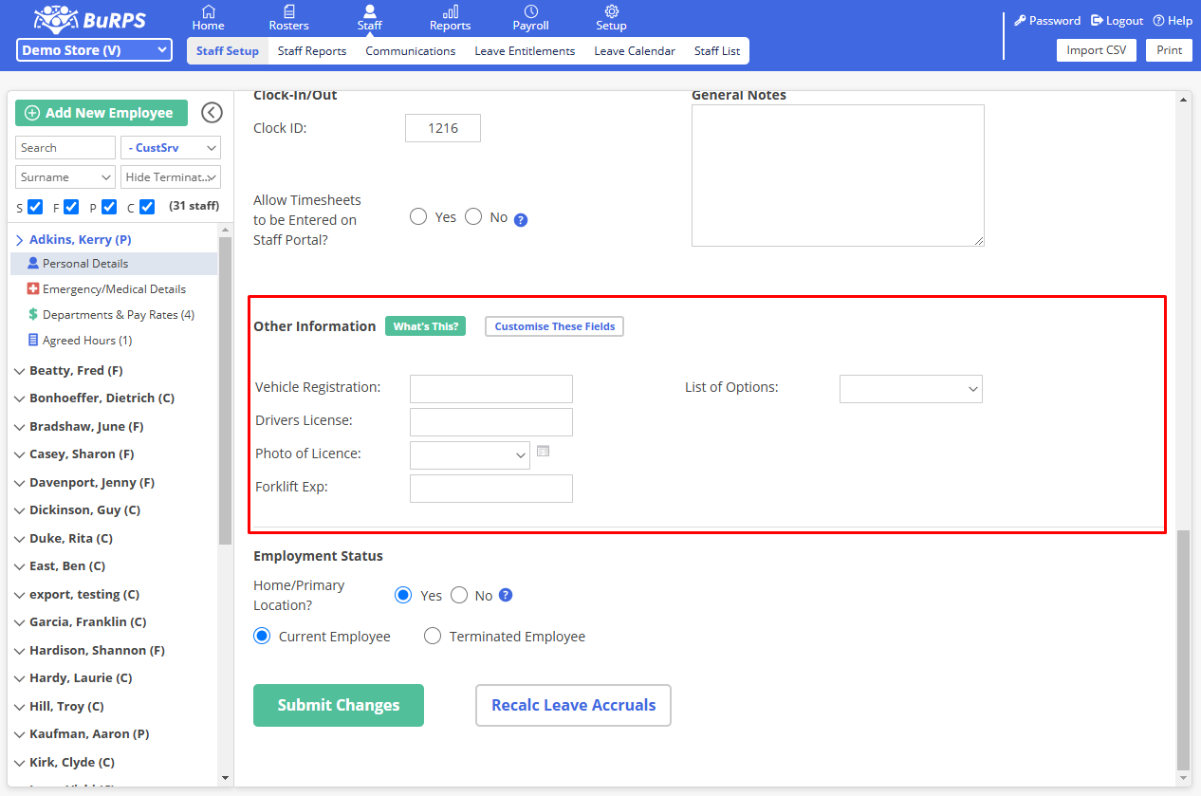Uncheck the S staff type checkbox

(x=35, y=207)
